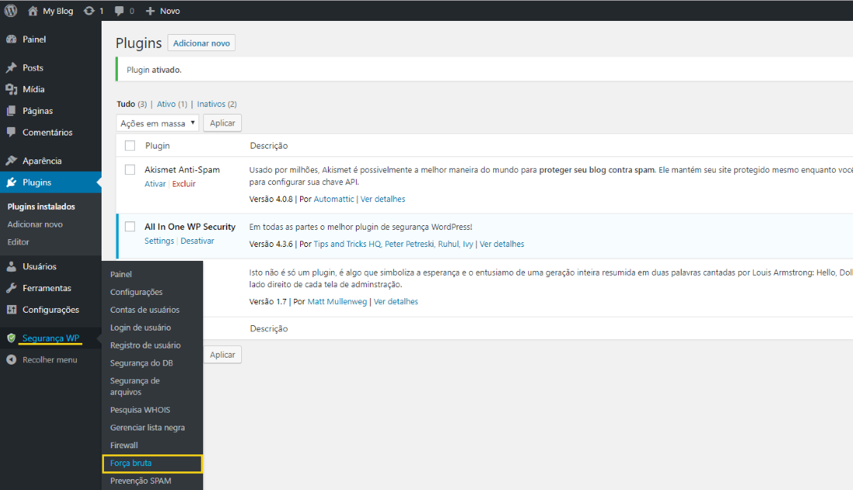Open the Matt Mullenweg author link
The width and height of the screenshot is (853, 490).
pos(337,301)
